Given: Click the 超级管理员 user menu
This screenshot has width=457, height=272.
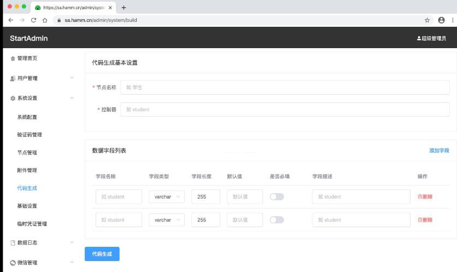Looking at the screenshot, I should click(x=431, y=38).
